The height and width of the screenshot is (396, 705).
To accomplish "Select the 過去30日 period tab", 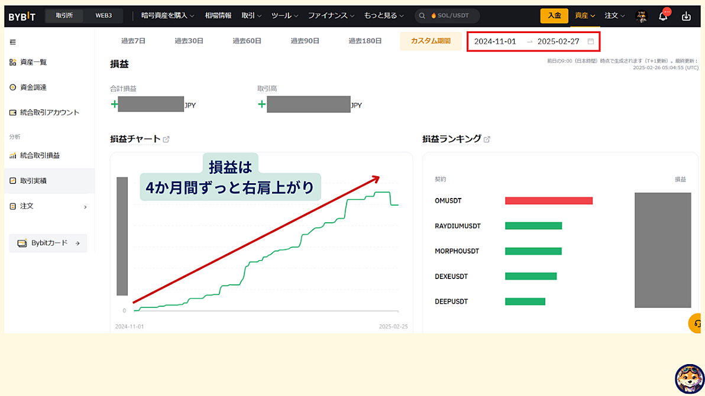I will pyautogui.click(x=189, y=41).
